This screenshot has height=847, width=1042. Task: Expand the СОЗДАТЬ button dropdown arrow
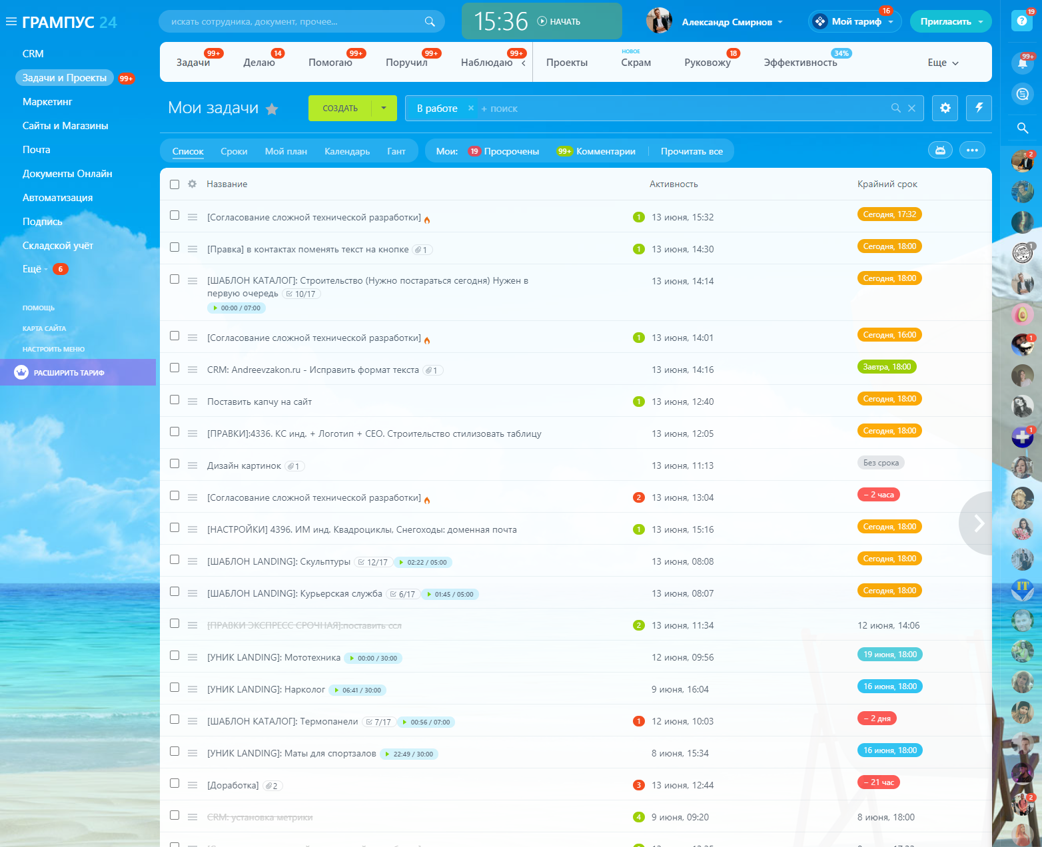[384, 108]
